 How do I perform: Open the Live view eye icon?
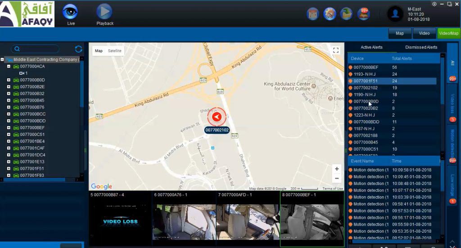pyautogui.click(x=70, y=12)
